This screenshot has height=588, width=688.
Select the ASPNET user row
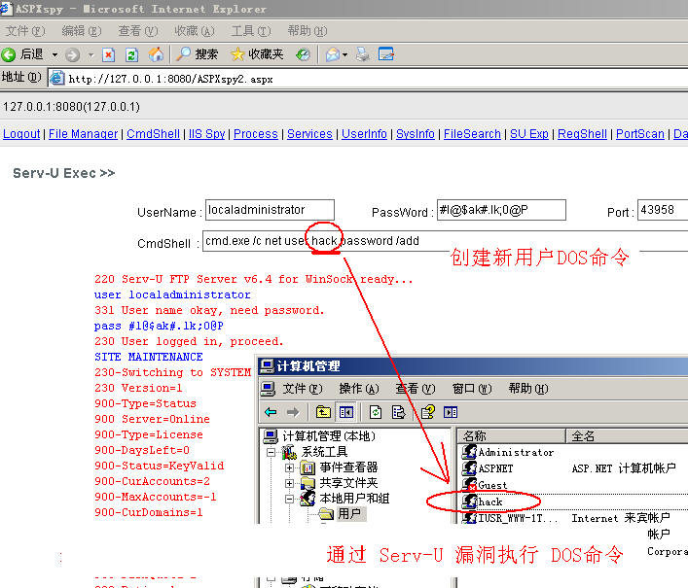[488, 468]
